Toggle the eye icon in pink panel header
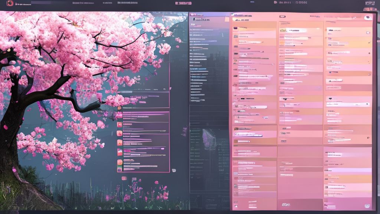Image resolution: width=380 pixels, height=214 pixels. pyautogui.click(x=367, y=17)
